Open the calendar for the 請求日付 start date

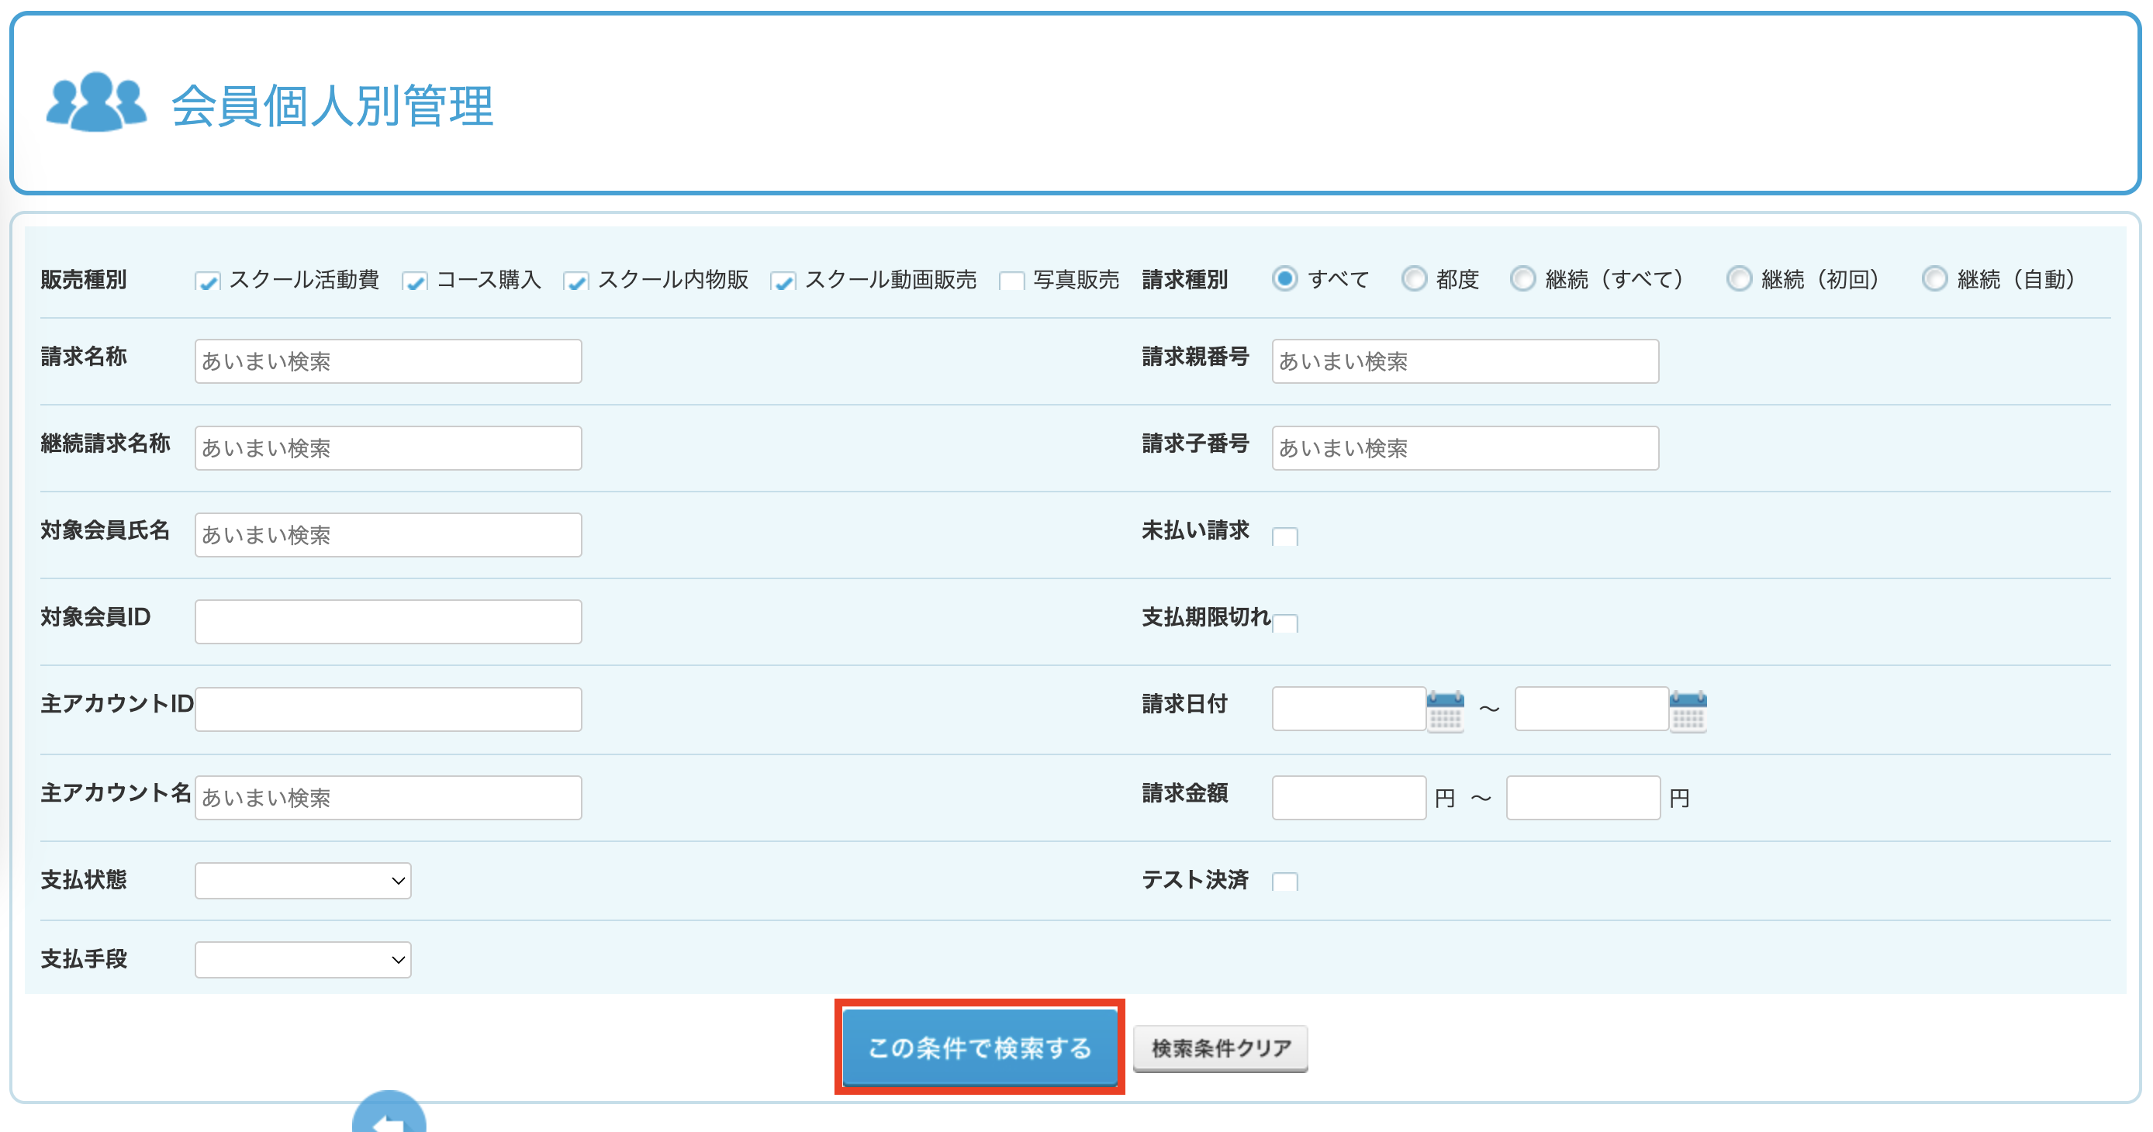(x=1445, y=710)
